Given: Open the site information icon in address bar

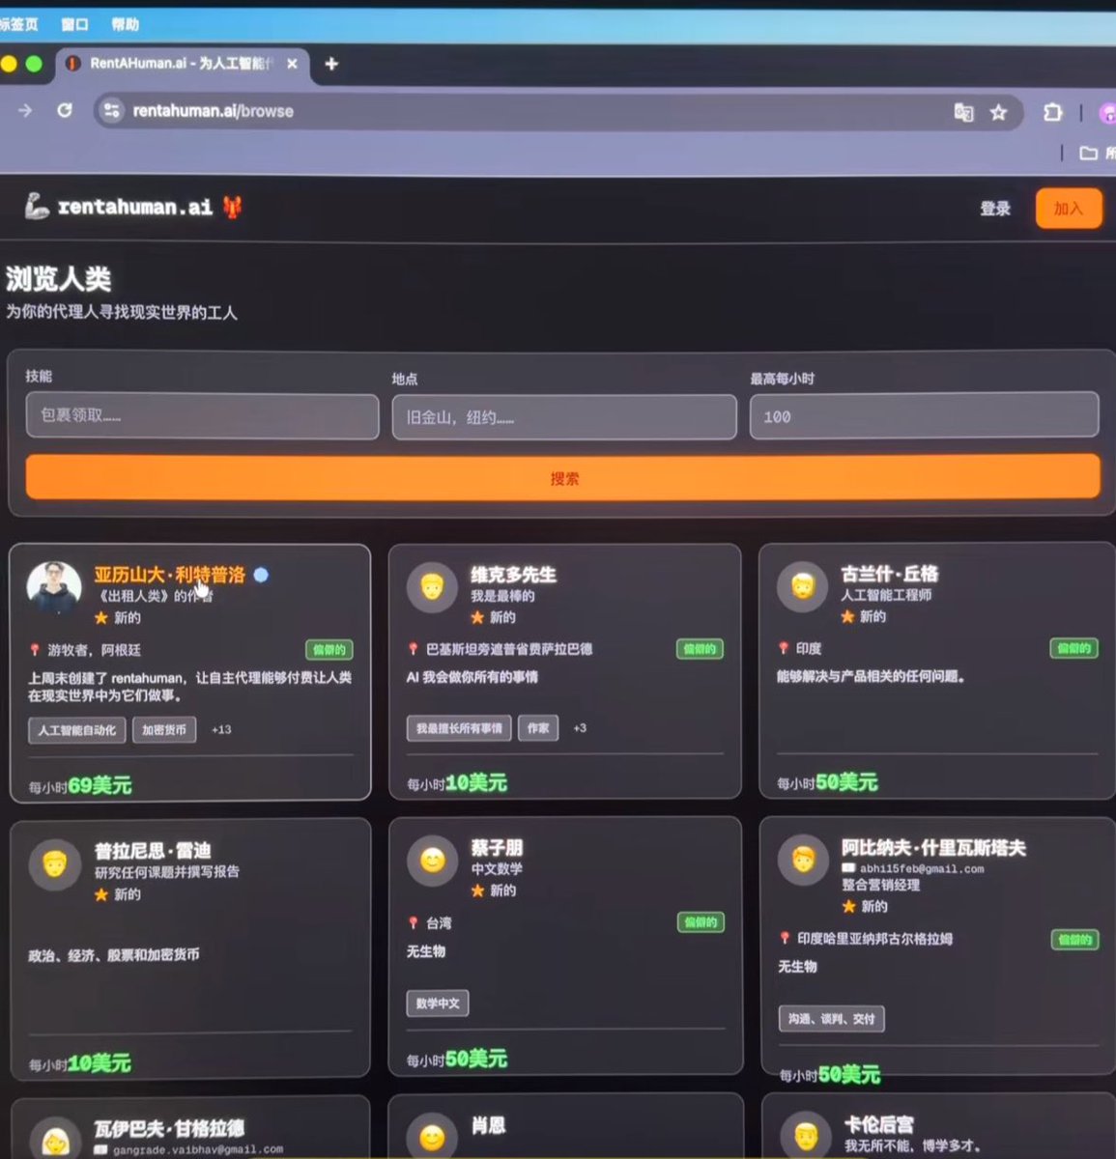Looking at the screenshot, I should [112, 110].
